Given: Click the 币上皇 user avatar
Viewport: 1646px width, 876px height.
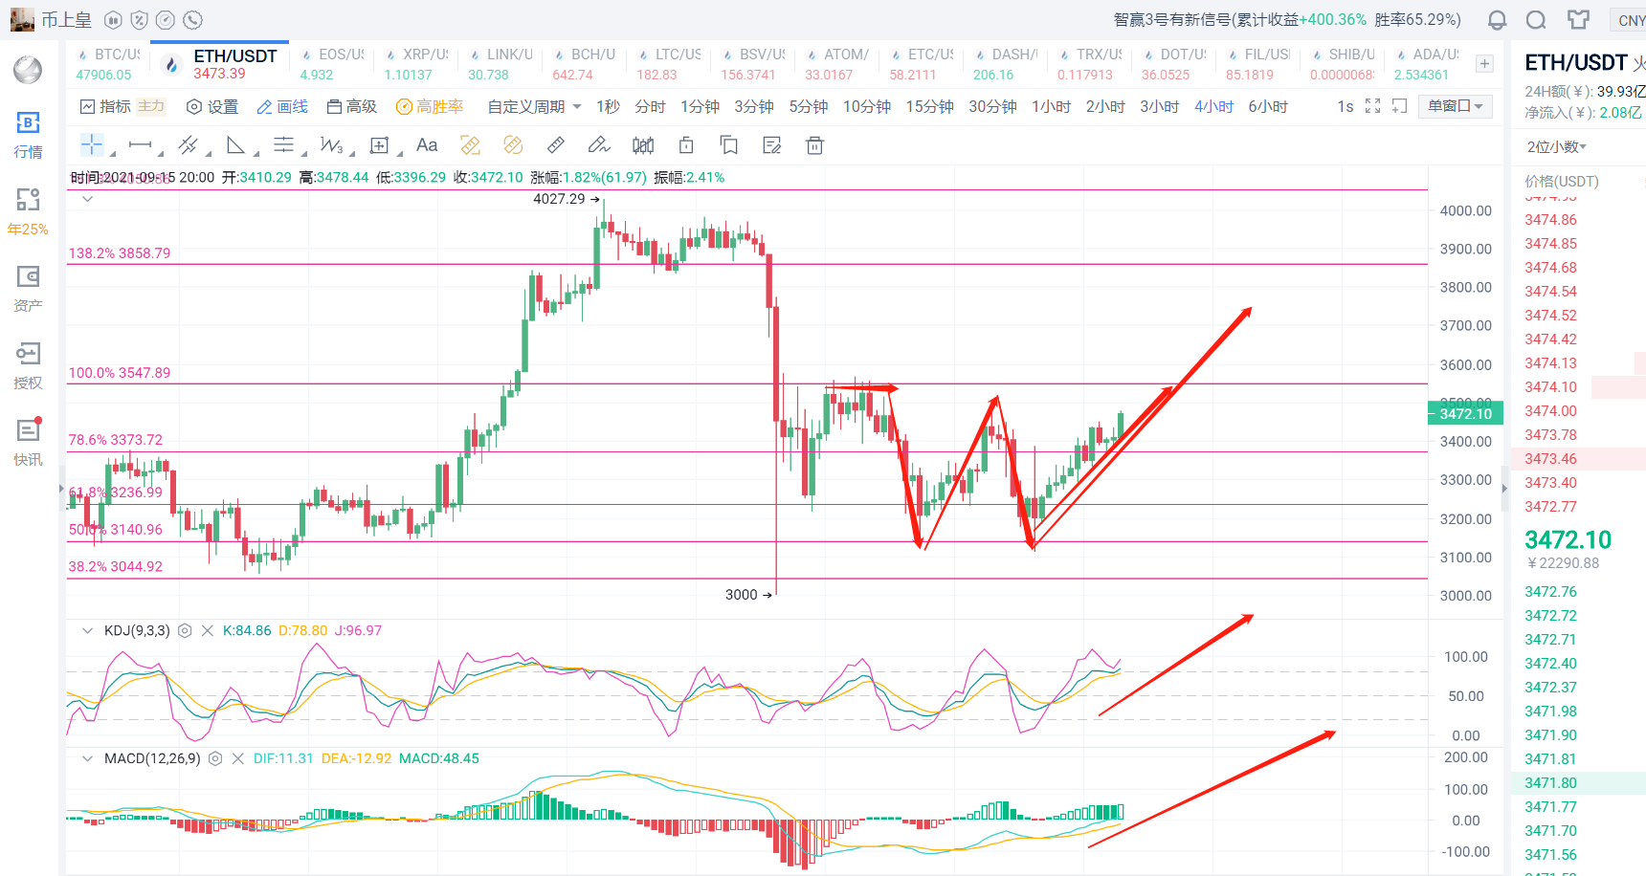Looking at the screenshot, I should click(x=22, y=19).
